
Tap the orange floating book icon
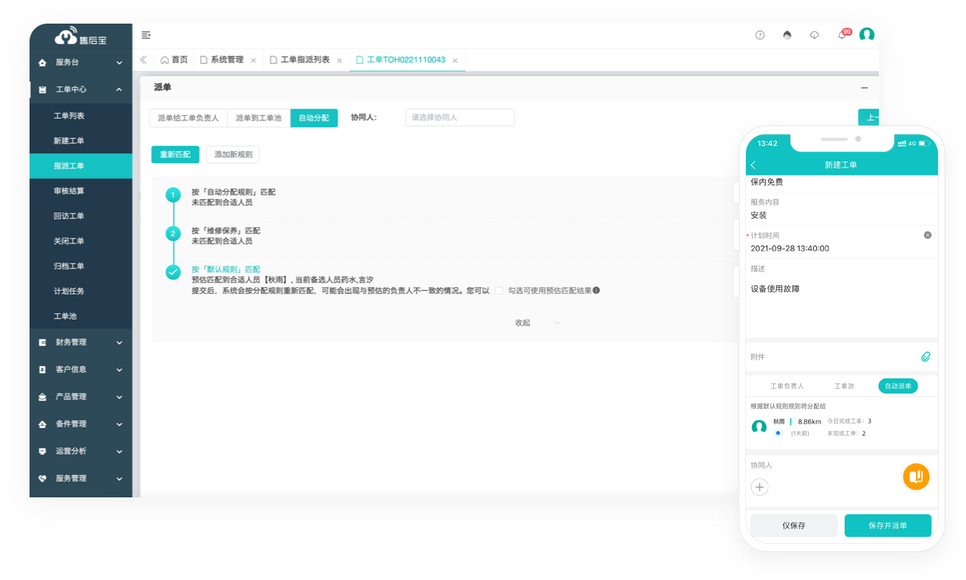click(x=916, y=476)
